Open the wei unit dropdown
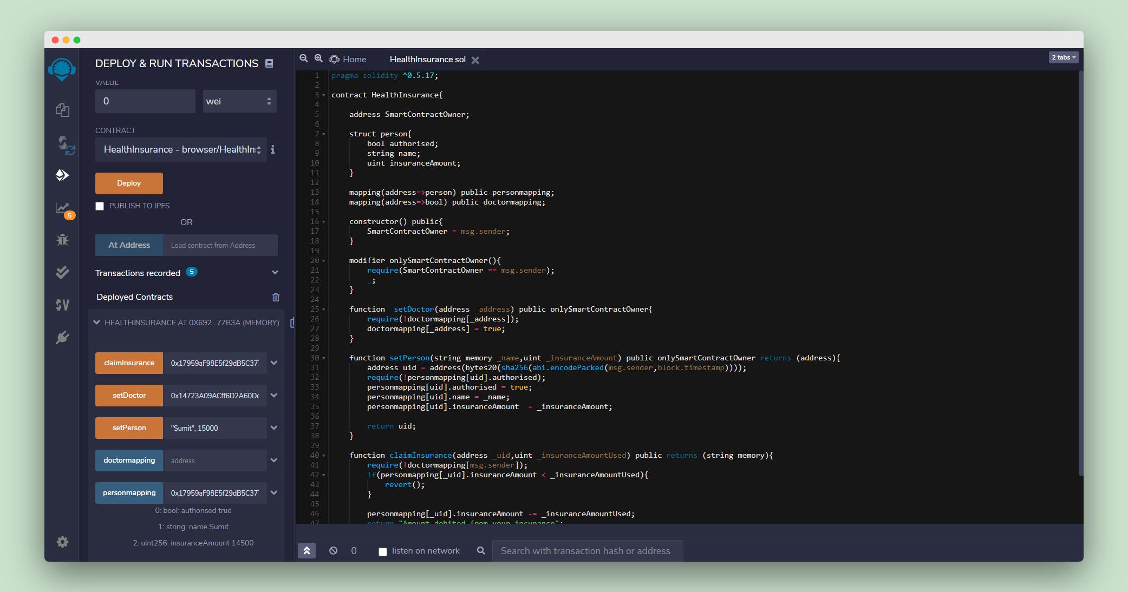 point(239,101)
